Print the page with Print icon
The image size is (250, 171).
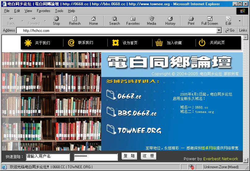191,19
